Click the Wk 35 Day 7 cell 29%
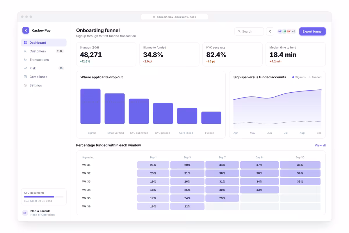Image resolution: width=349 pixels, height=233 pixels. pos(222,198)
